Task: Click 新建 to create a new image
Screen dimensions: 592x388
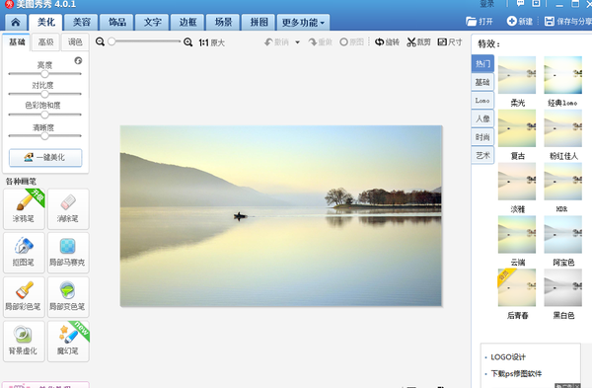Action: point(520,21)
